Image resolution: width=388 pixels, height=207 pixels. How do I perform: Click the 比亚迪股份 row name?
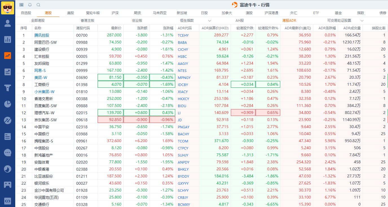click(43, 176)
